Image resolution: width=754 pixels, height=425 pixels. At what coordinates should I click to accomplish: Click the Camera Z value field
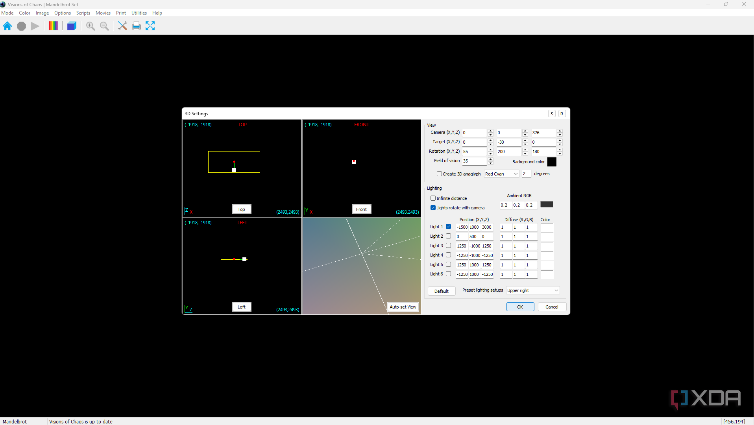pos(544,133)
